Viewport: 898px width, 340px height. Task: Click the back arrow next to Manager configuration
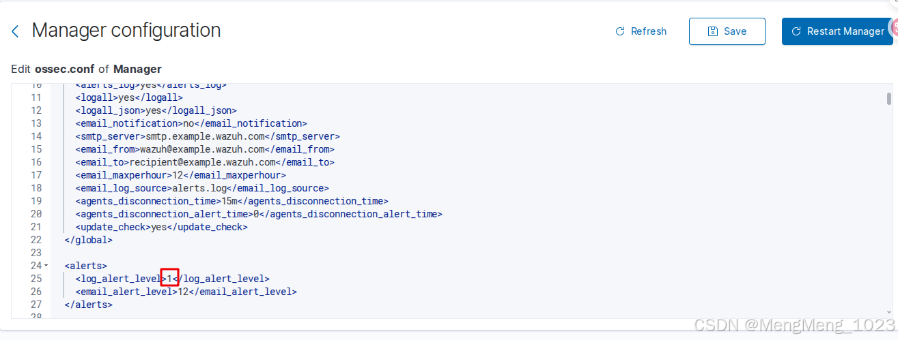tap(15, 31)
